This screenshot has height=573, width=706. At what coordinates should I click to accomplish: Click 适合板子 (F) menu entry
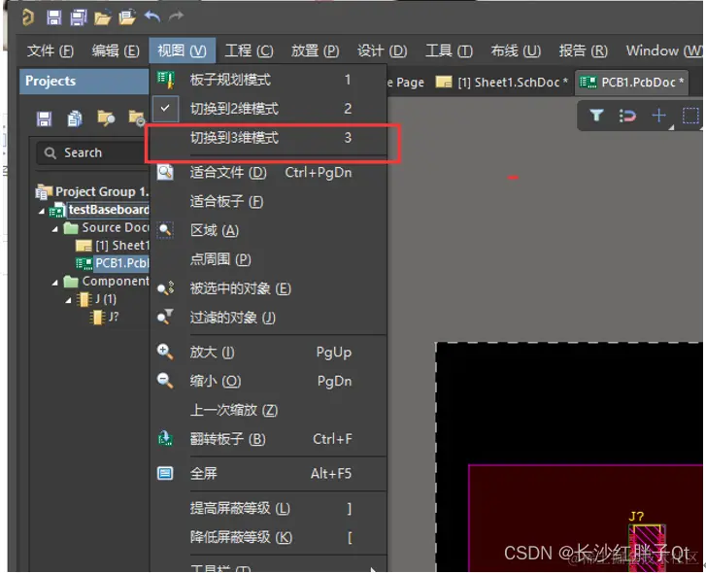point(269,201)
